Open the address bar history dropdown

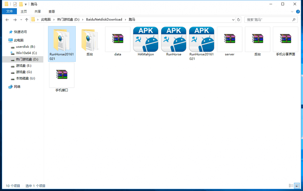pos(233,20)
